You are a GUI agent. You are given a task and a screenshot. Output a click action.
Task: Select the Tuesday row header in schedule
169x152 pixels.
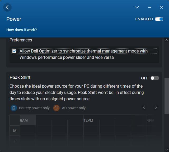[15, 141]
